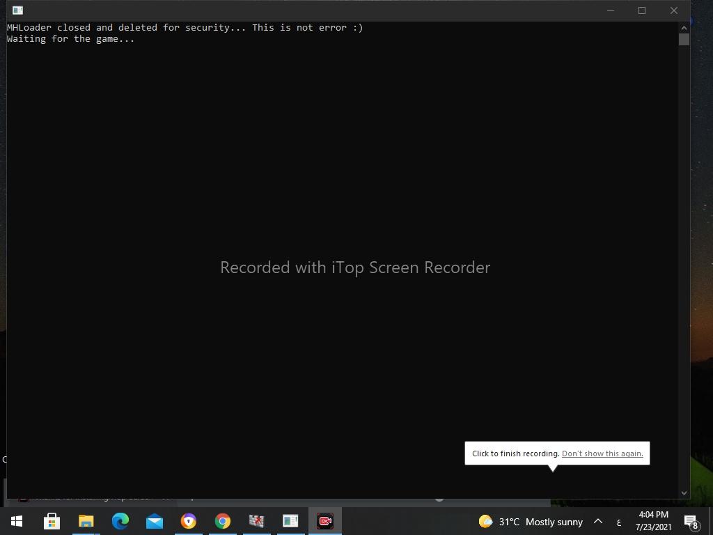Click the 'Waiting for the game...' console line
Image resolution: width=713 pixels, height=535 pixels.
pyautogui.click(x=70, y=39)
